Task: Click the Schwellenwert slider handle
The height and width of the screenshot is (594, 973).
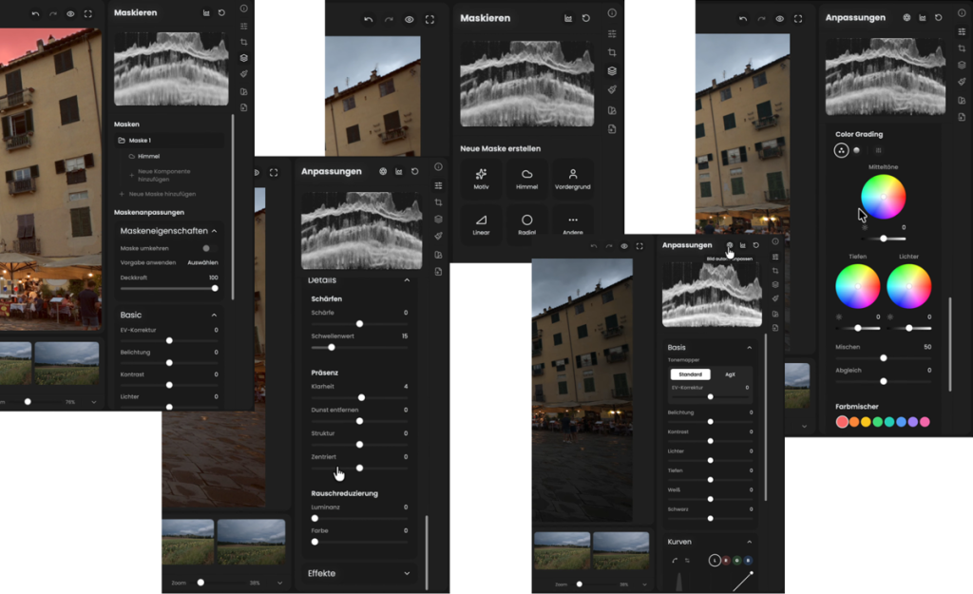Action: (x=332, y=348)
